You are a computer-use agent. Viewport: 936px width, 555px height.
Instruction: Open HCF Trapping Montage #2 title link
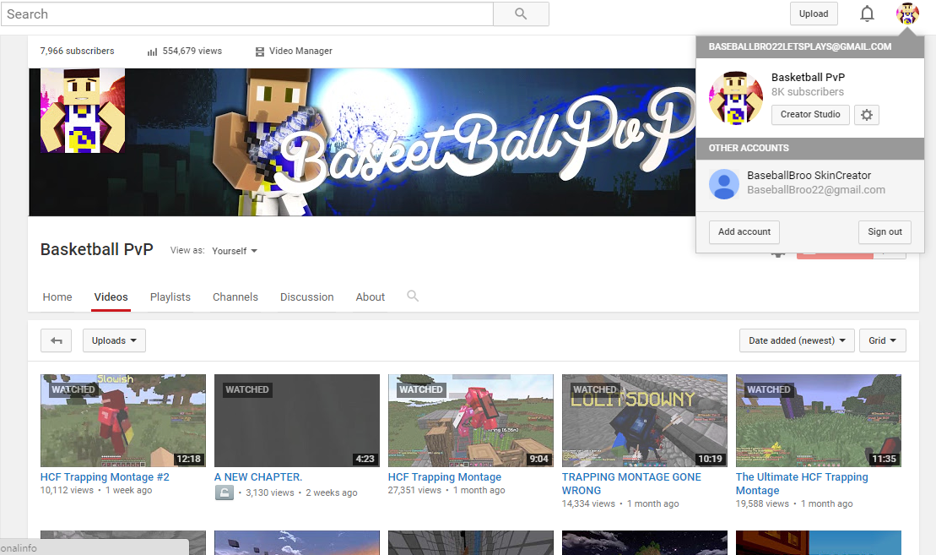click(x=105, y=476)
